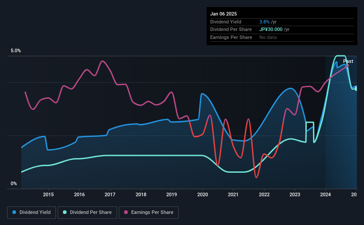
Task: Select the 2023 x-axis label
Action: pos(295,194)
